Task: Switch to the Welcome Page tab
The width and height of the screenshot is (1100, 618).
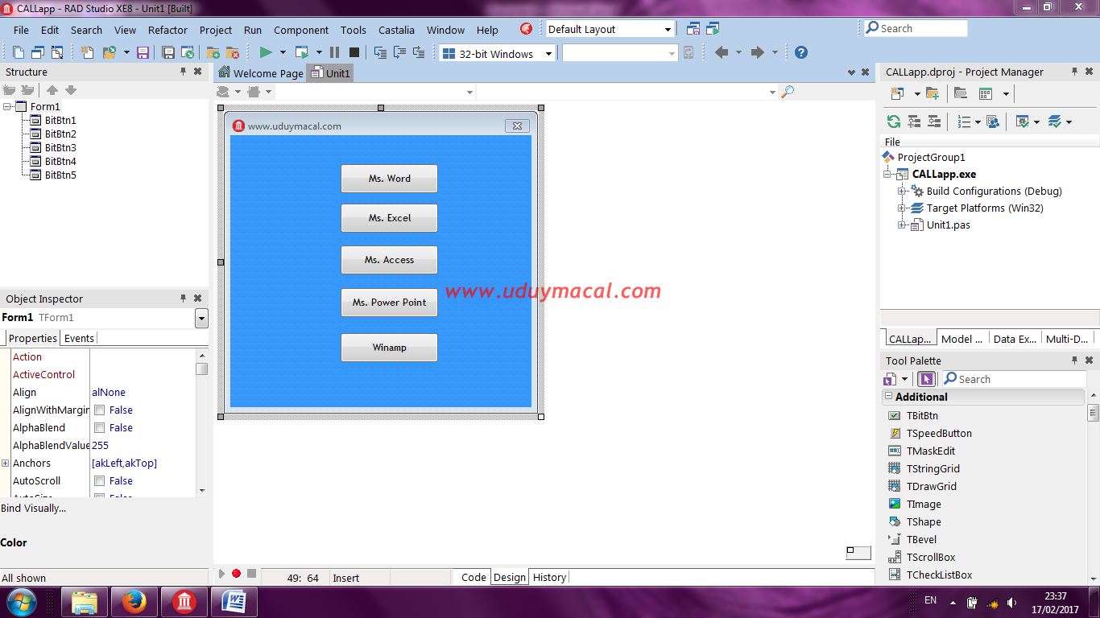Action: click(x=261, y=73)
